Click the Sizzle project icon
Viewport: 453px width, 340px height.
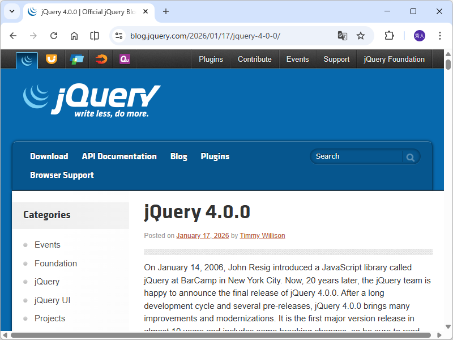[101, 59]
